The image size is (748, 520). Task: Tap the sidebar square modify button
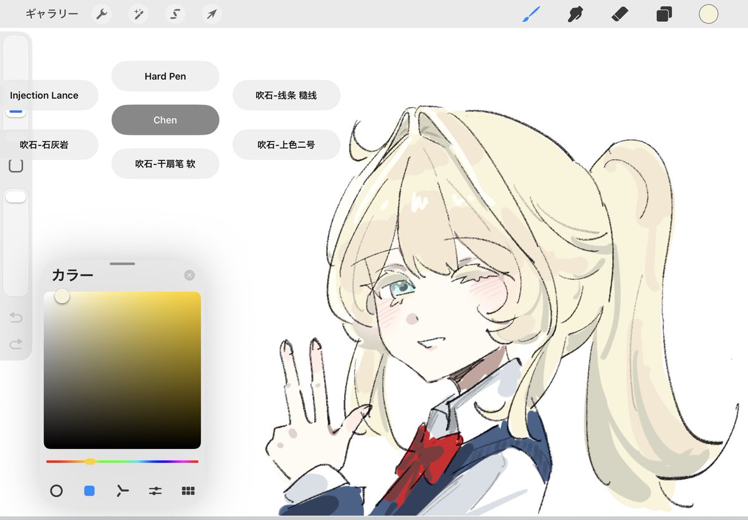(x=16, y=165)
